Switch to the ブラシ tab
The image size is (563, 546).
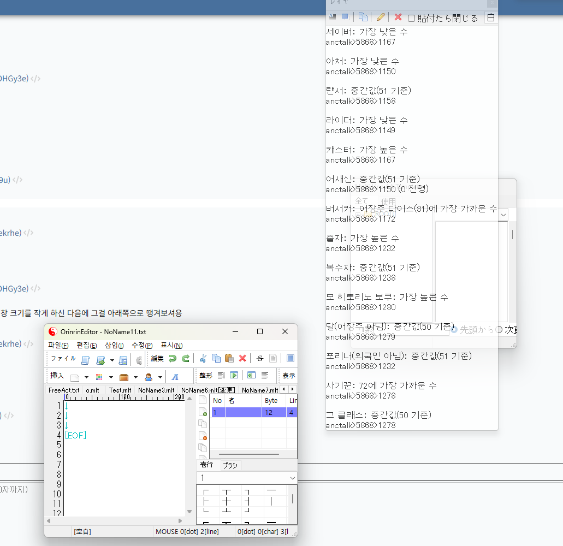230,465
